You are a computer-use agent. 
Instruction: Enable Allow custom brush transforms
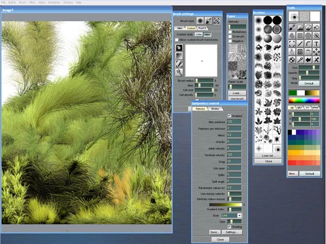coord(177,40)
